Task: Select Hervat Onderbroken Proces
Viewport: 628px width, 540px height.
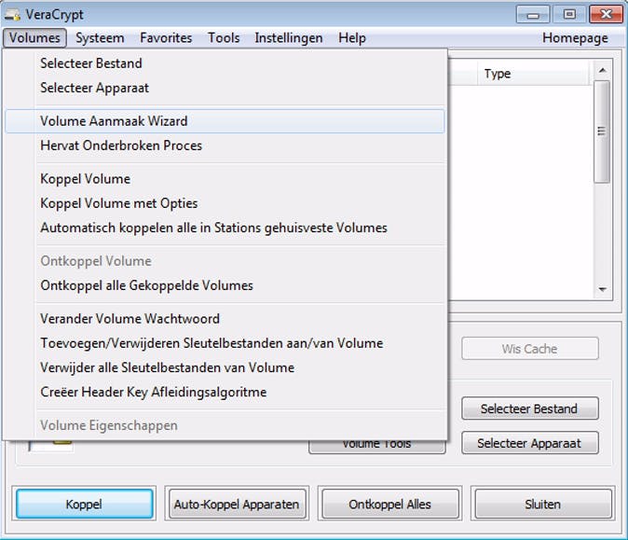Action: pyautogui.click(x=225, y=145)
